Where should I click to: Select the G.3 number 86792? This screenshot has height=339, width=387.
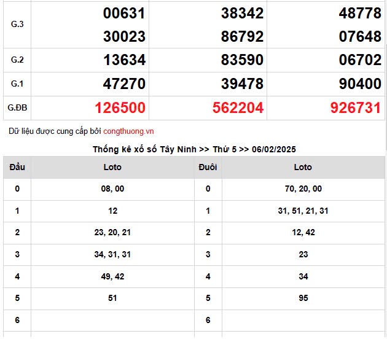[242, 36]
